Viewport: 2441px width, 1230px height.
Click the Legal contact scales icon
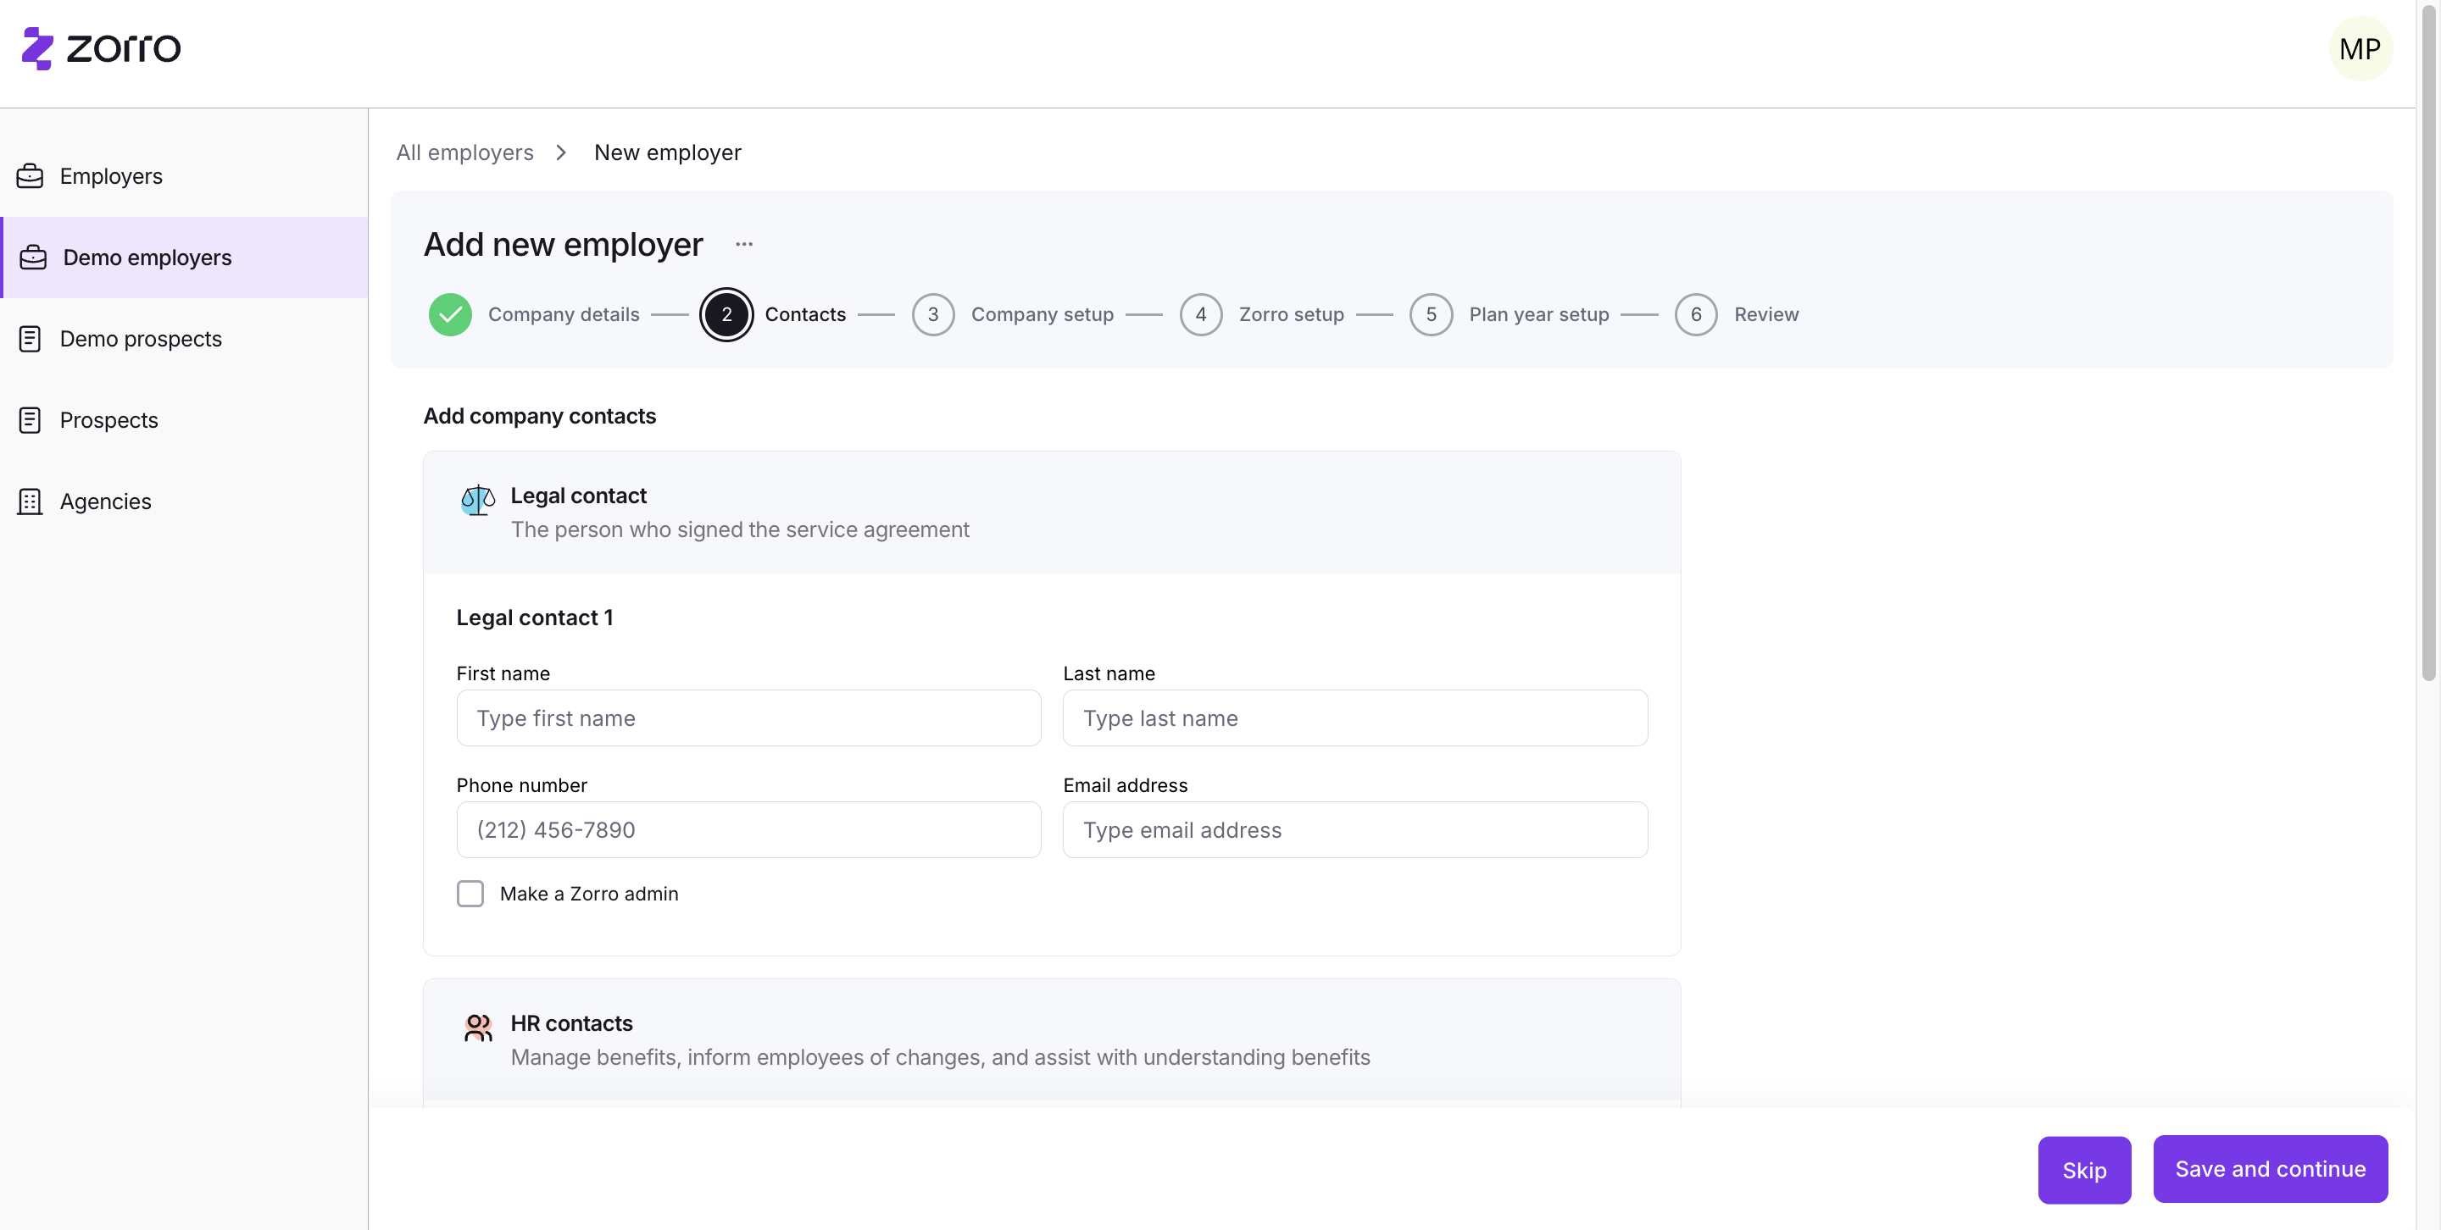(477, 499)
